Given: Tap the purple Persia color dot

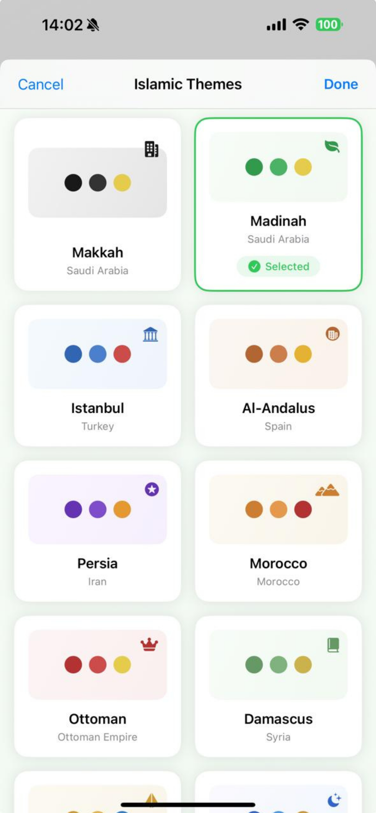Looking at the screenshot, I should (73, 509).
